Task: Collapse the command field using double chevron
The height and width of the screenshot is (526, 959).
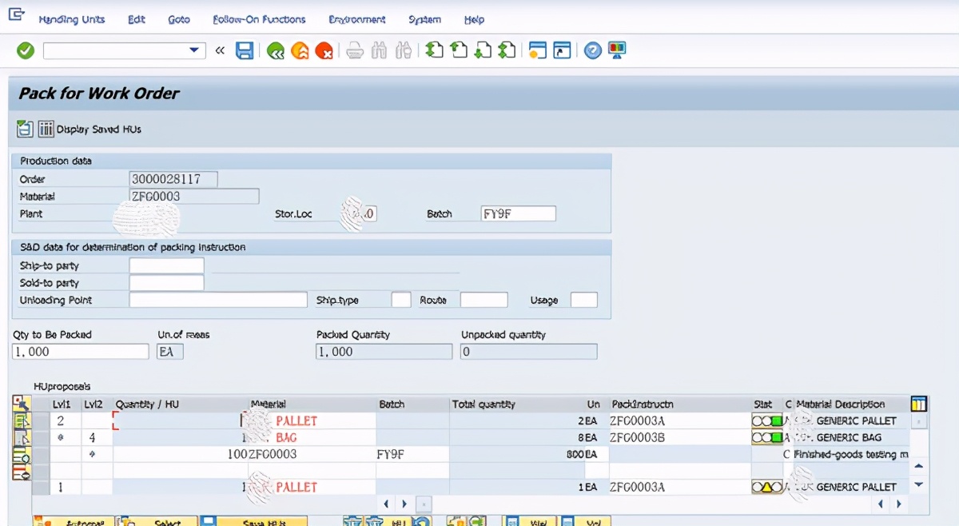Action: coord(221,51)
